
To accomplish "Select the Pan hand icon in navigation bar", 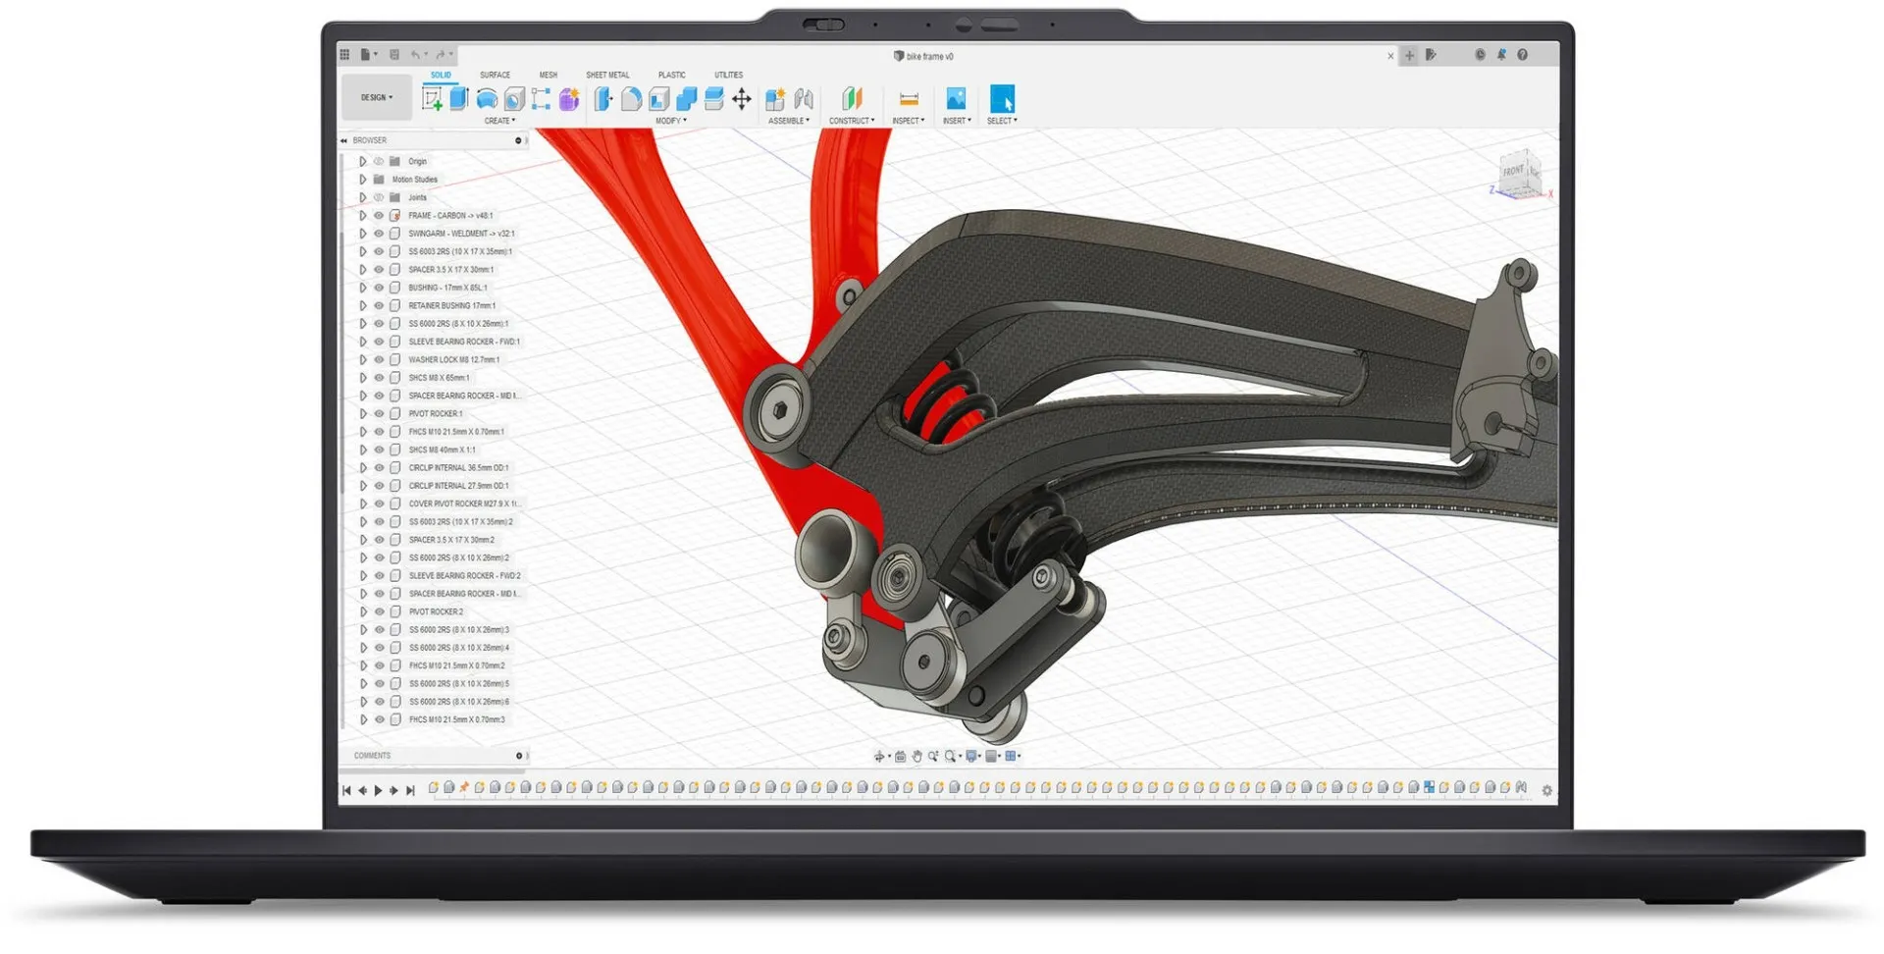I will (916, 757).
